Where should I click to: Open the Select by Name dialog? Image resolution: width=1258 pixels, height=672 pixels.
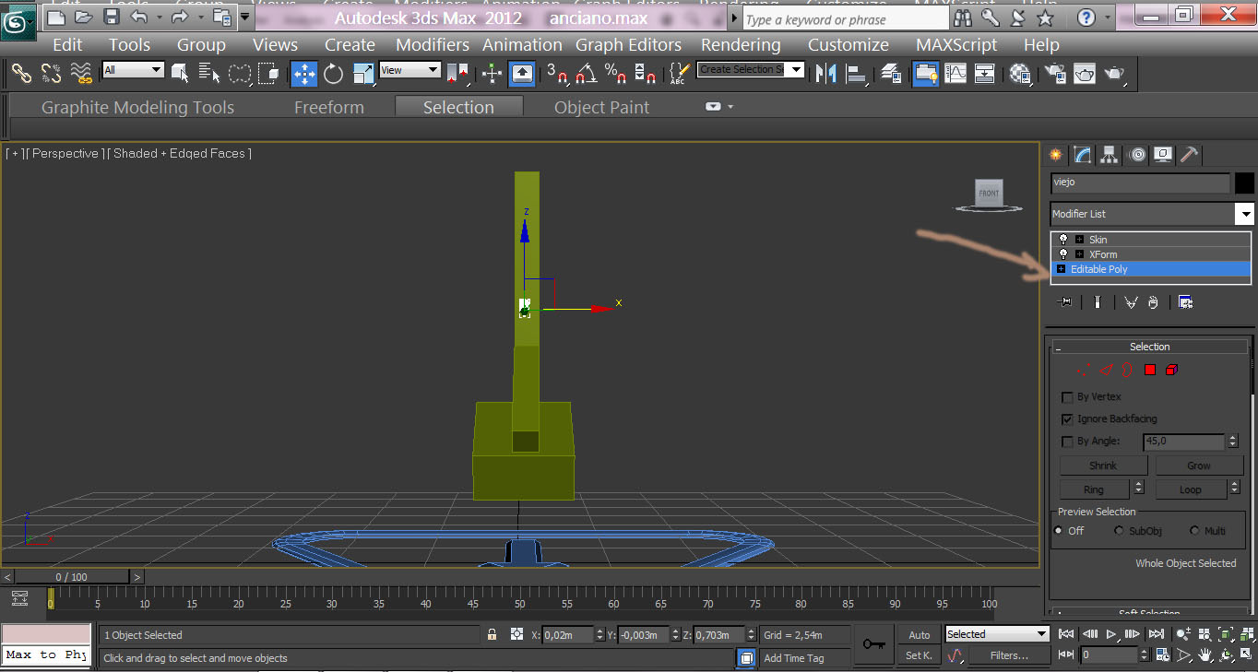pos(209,73)
